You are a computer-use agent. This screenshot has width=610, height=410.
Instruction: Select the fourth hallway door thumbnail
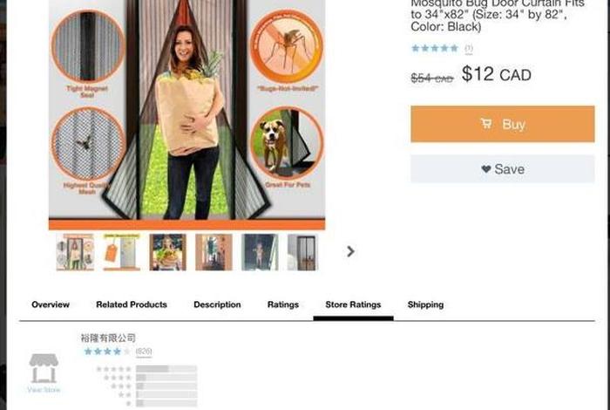213,252
